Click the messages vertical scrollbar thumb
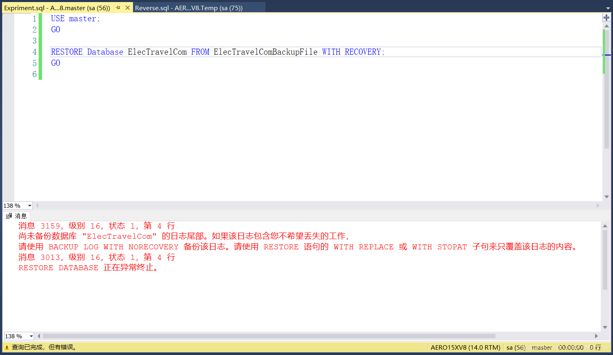Image resolution: width=613 pixels, height=355 pixels. click(x=605, y=260)
